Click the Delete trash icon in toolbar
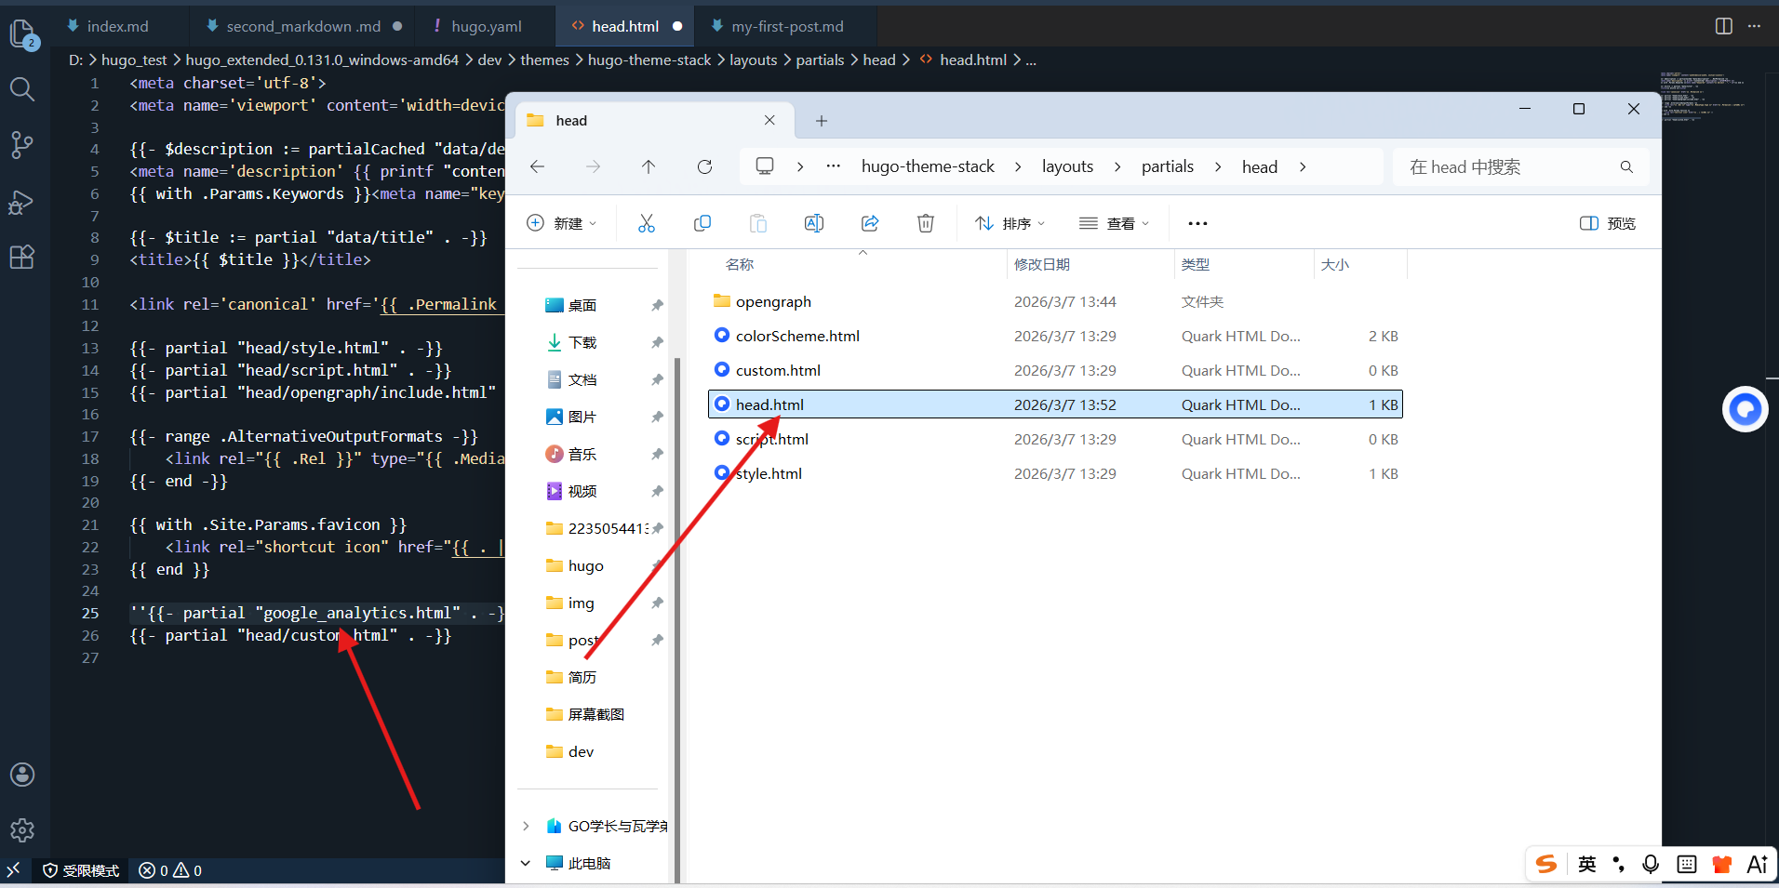This screenshot has height=888, width=1779. tap(925, 223)
